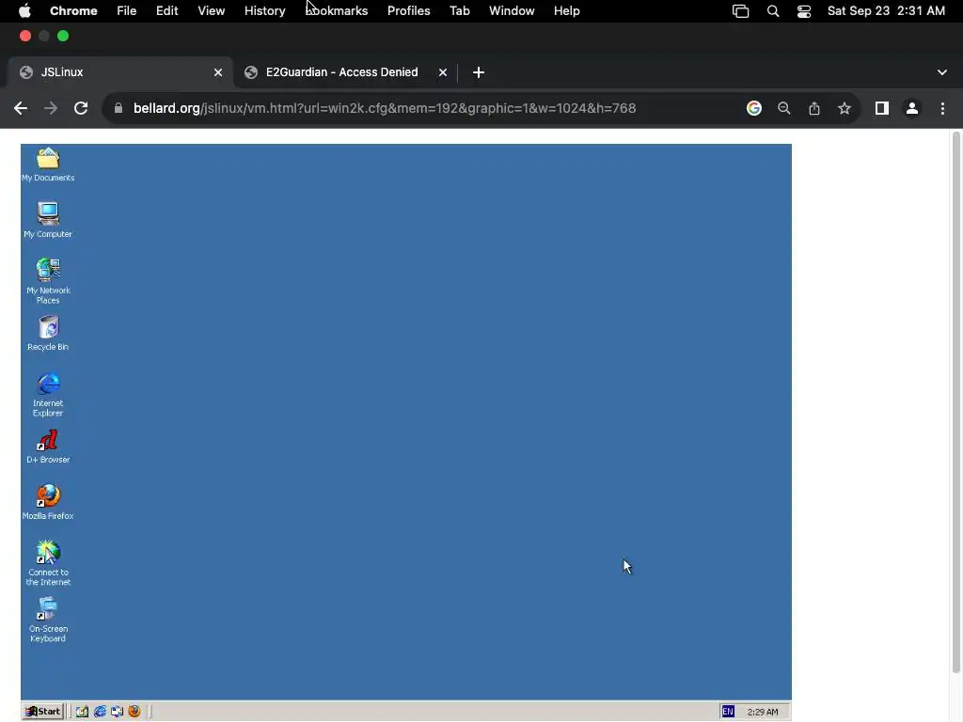Select the D+ Browser shortcut
Screen dimensions: 963x722
click(x=48, y=447)
